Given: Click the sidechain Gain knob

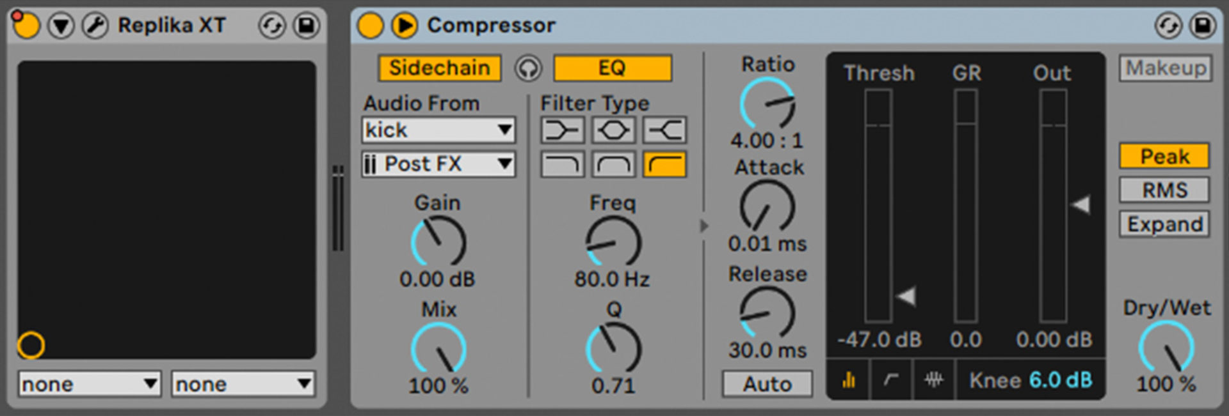Looking at the screenshot, I should 438,242.
